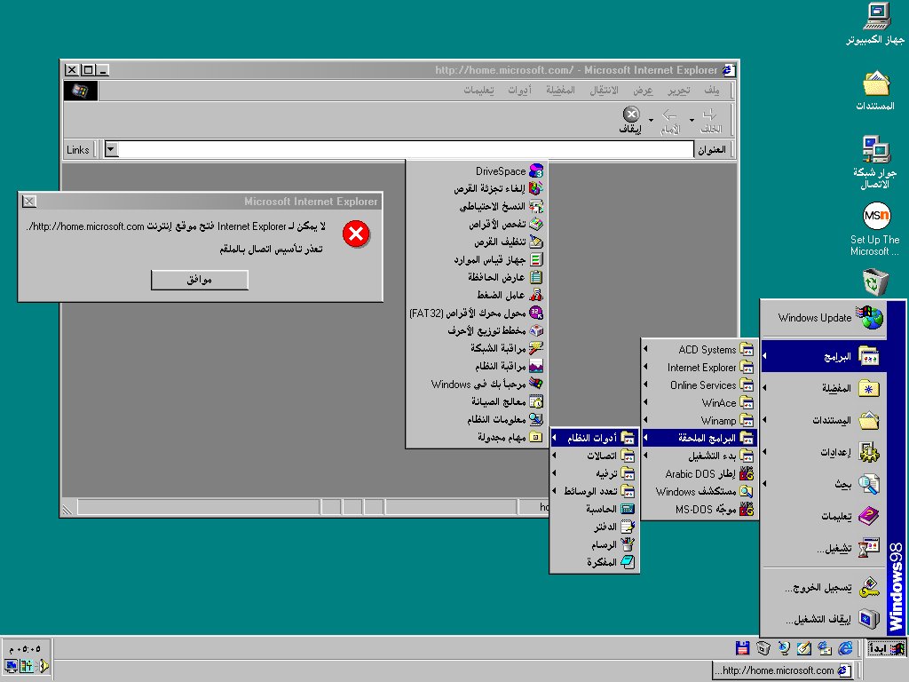Click inside the address (العنوان) input field

406,149
